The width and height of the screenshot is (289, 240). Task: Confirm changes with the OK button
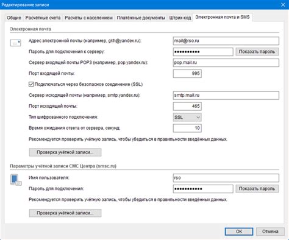click(x=239, y=231)
